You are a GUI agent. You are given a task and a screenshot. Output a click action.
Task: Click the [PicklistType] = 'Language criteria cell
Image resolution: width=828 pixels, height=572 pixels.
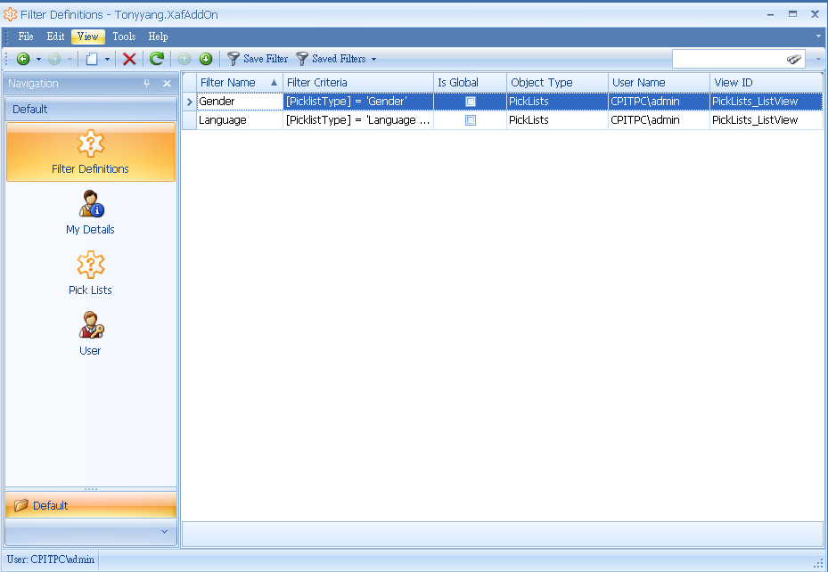pos(358,120)
